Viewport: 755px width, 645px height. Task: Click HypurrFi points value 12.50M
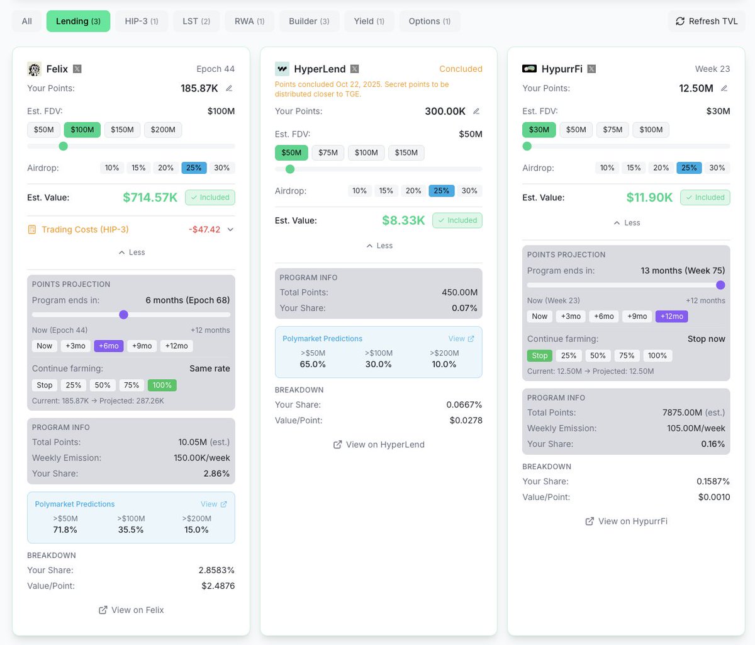[x=696, y=88]
